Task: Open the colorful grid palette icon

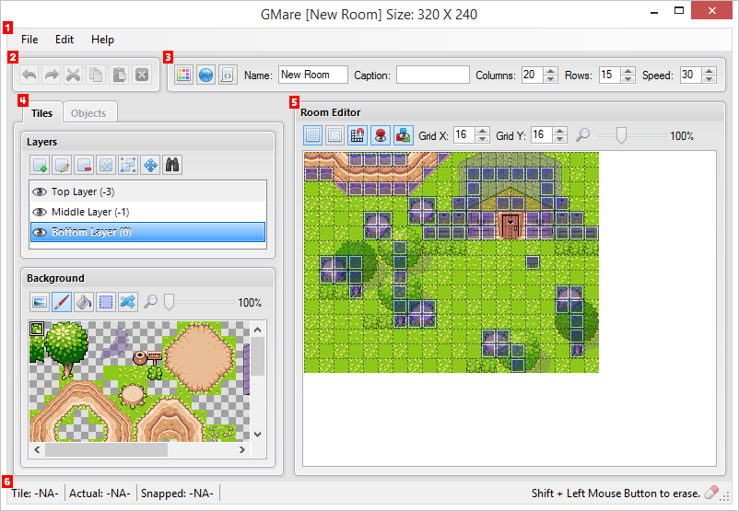Action: 183,75
